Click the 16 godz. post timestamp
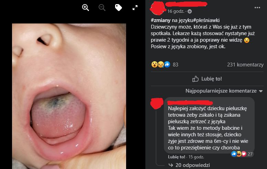The height and width of the screenshot is (169, 267). click(x=176, y=11)
